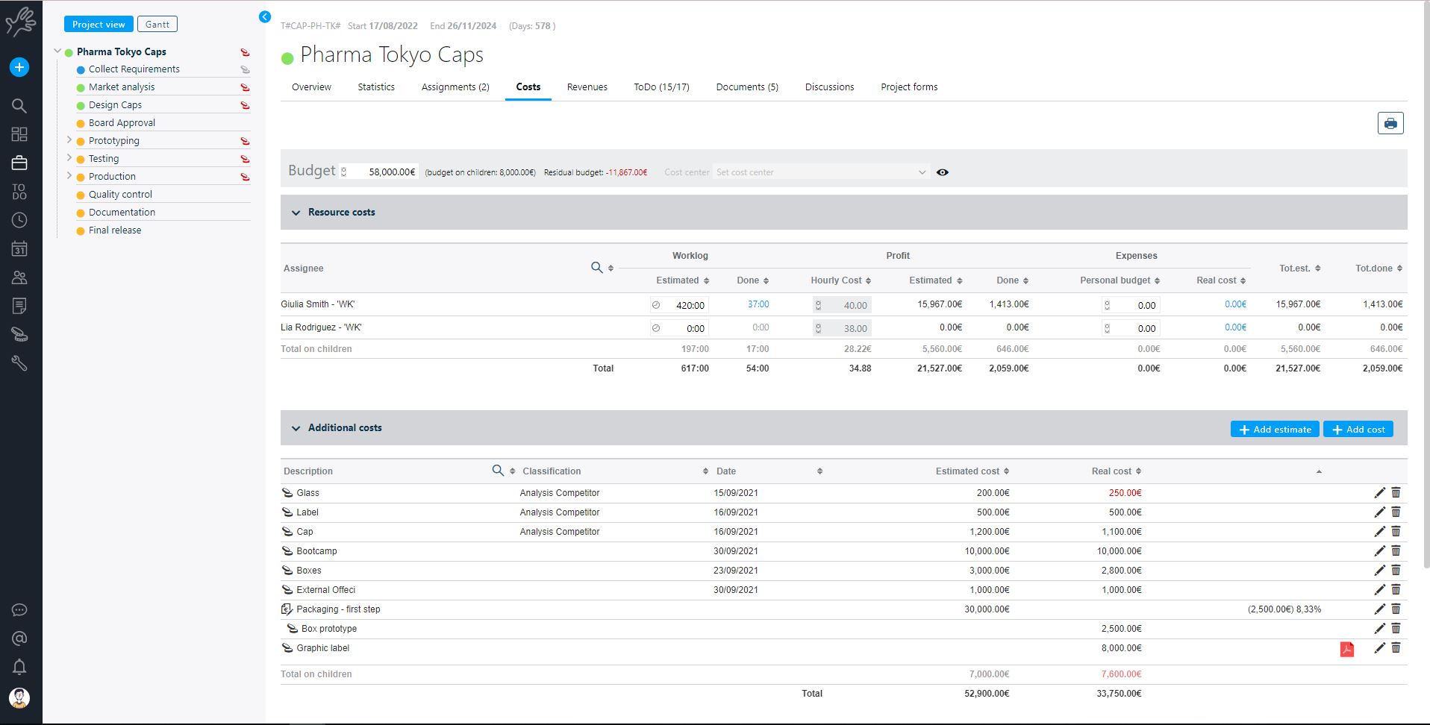This screenshot has height=725, width=1430.
Task: Collapse the left project tree panel
Action: tap(265, 17)
